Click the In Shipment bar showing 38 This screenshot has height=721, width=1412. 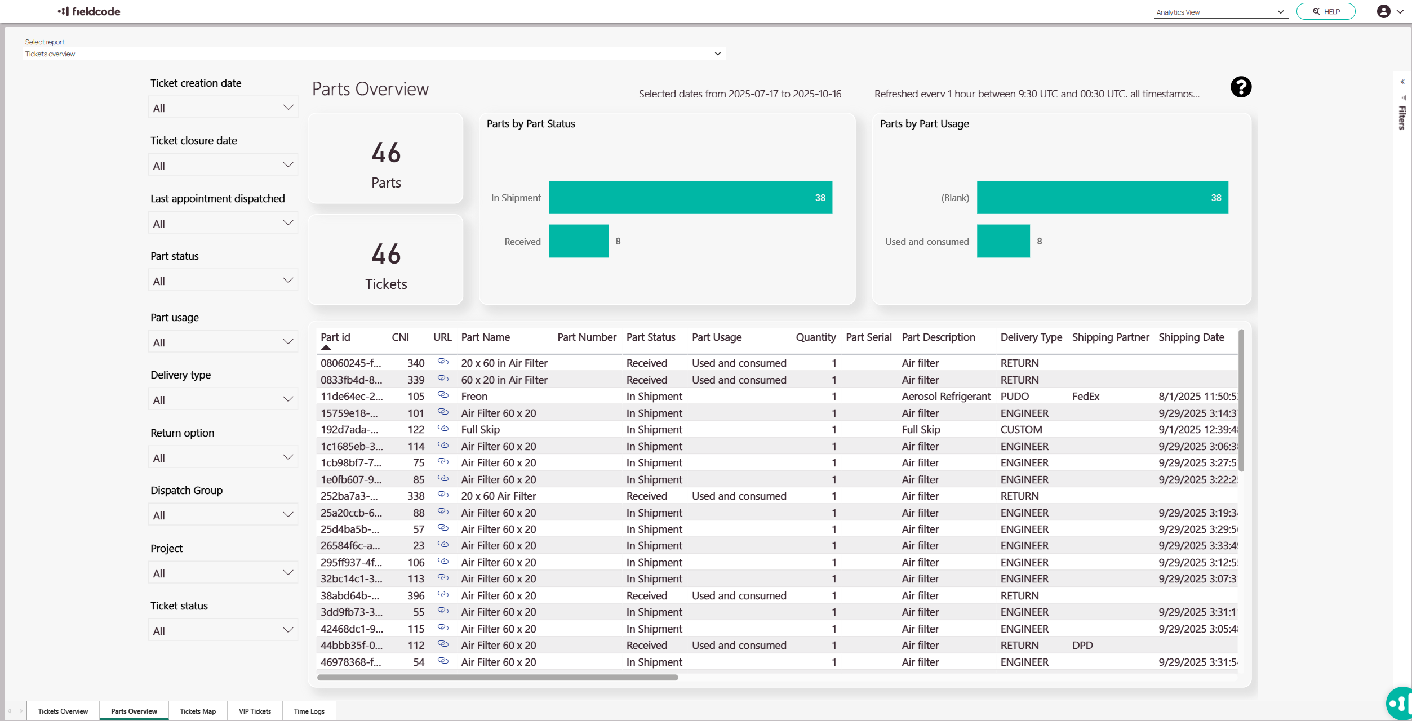[x=690, y=198]
